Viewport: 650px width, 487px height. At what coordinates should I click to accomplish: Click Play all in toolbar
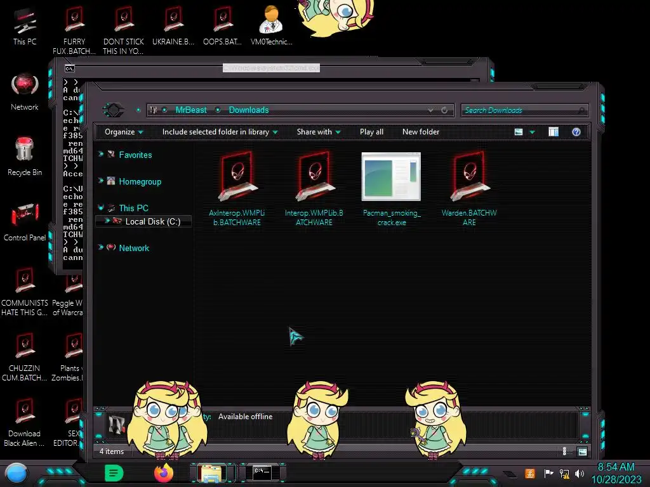[x=371, y=132]
